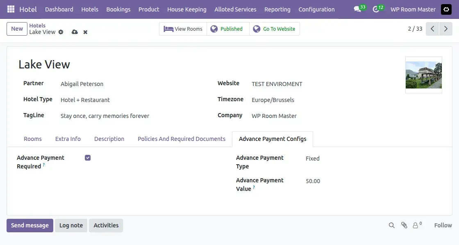Switch to the Policies And Required Documents tab
The height and width of the screenshot is (245, 459).
point(181,139)
